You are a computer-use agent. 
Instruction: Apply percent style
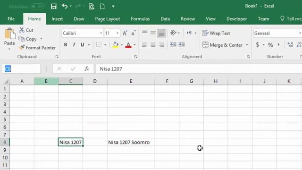[x=270, y=45]
